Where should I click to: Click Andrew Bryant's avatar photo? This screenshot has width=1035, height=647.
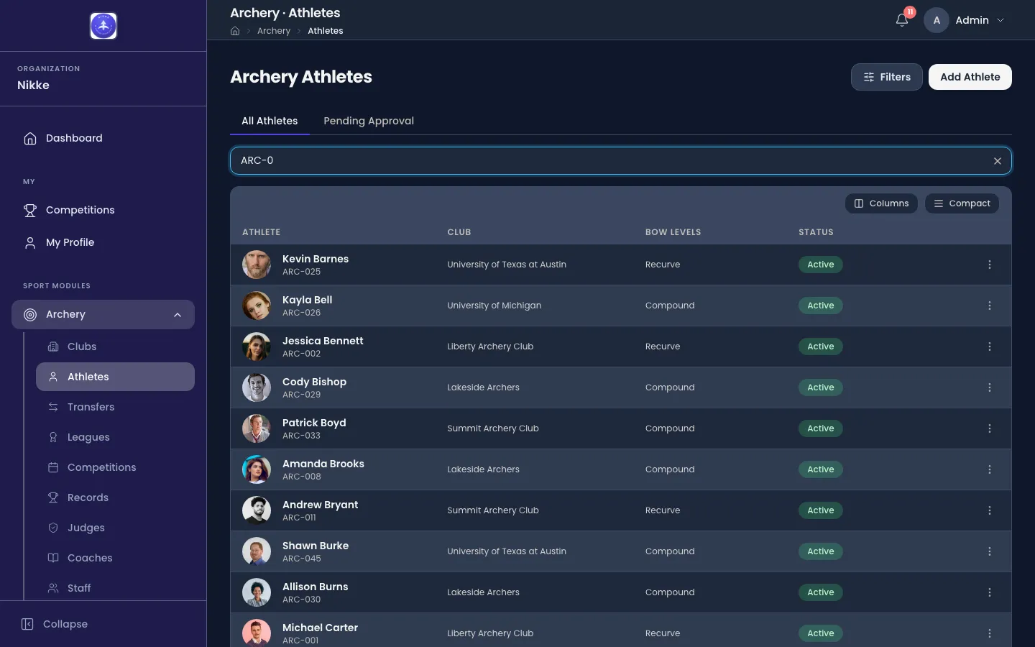(x=257, y=510)
